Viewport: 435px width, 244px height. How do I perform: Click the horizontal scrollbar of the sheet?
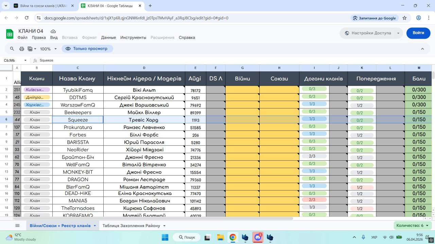click(153, 218)
